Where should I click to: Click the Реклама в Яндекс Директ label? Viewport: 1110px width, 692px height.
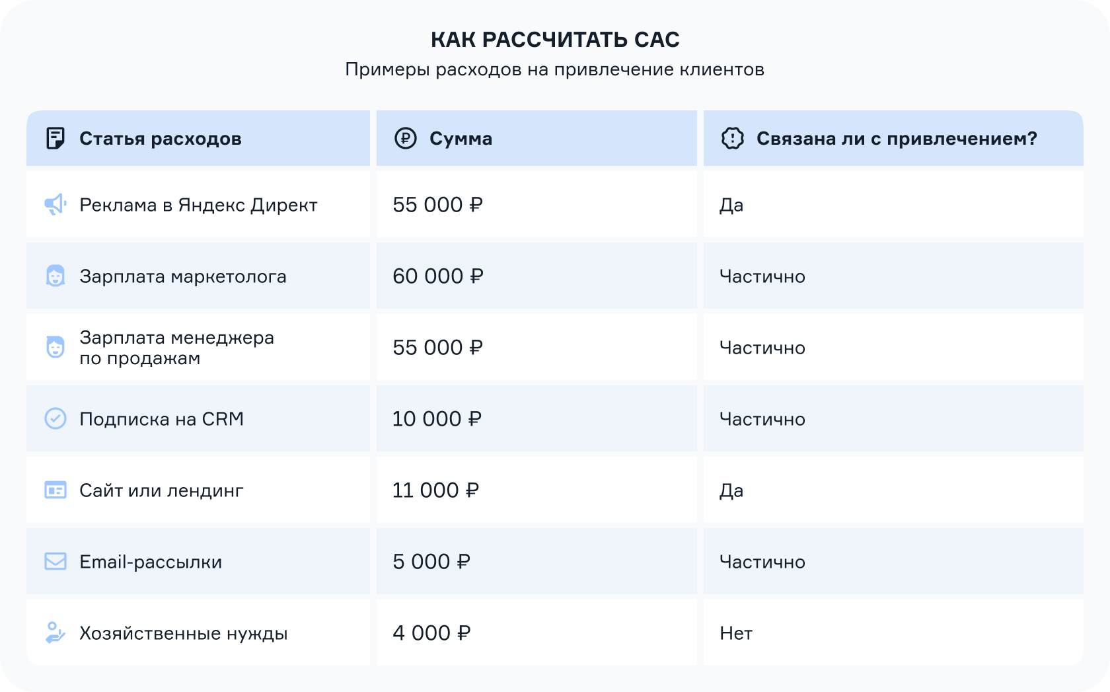[198, 205]
